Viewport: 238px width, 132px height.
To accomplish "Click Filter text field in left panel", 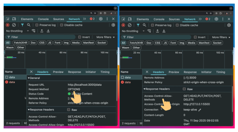I will (x=40, y=37).
